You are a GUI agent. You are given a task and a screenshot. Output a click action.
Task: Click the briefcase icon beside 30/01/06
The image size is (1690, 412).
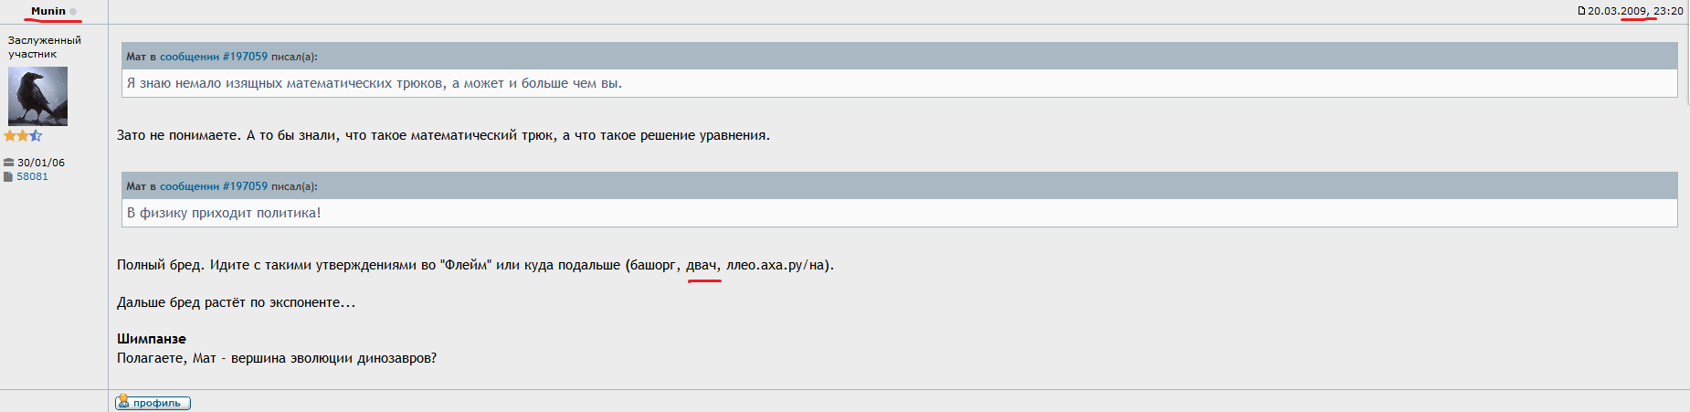click(x=9, y=163)
